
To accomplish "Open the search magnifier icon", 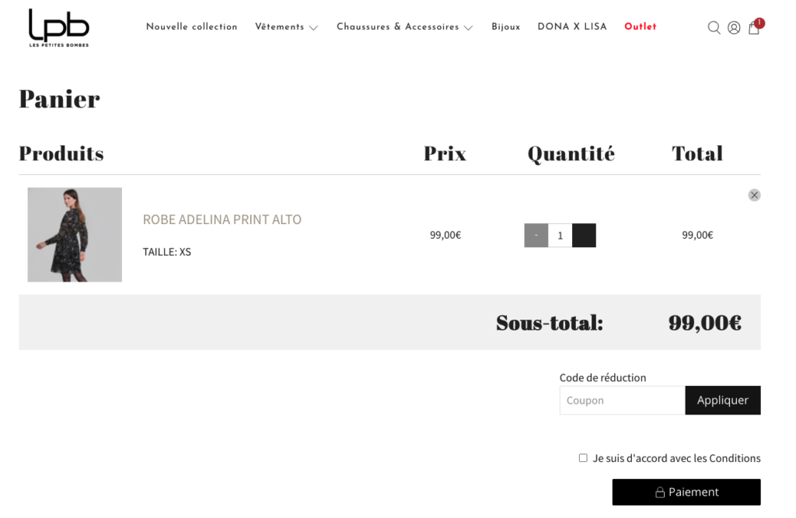I will [714, 28].
